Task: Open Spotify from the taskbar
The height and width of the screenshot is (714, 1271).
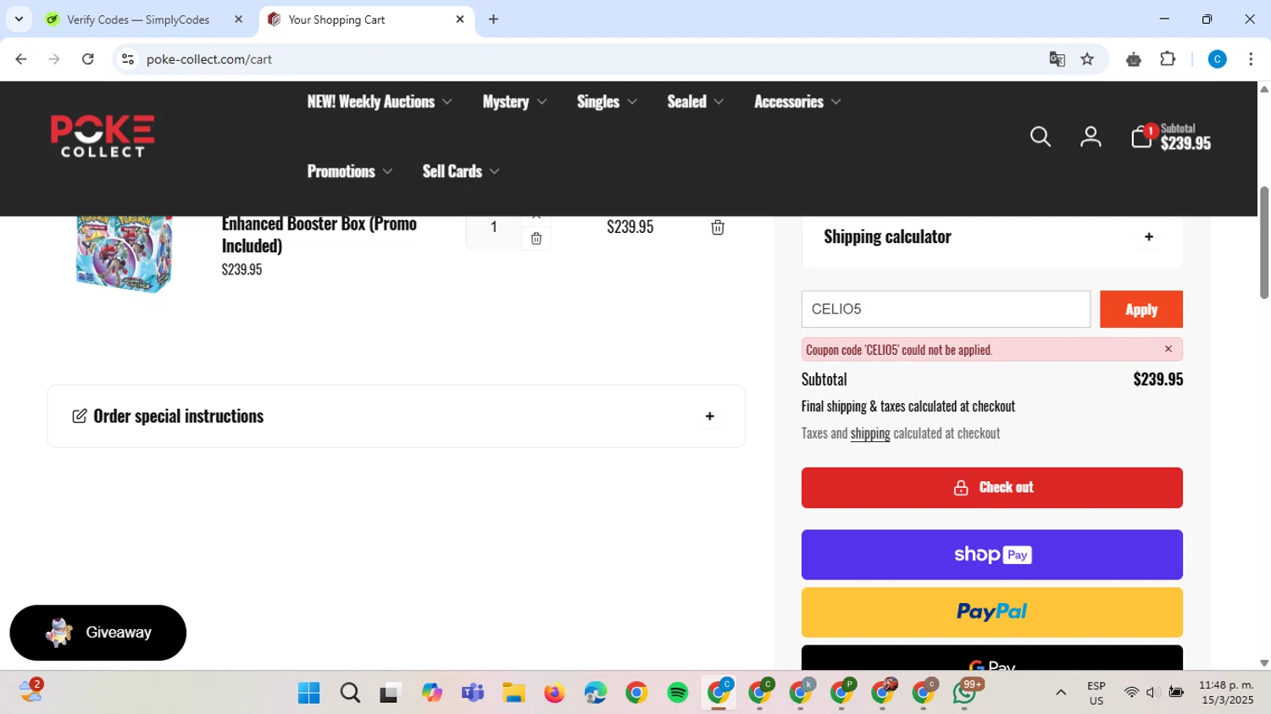Action: click(x=678, y=693)
